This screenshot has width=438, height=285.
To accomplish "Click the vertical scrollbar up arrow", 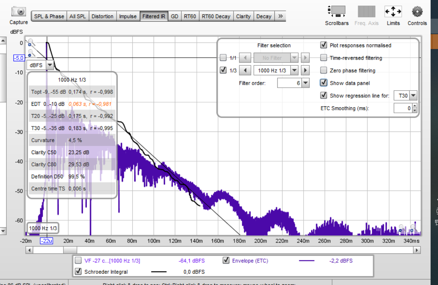I will coord(3,41).
